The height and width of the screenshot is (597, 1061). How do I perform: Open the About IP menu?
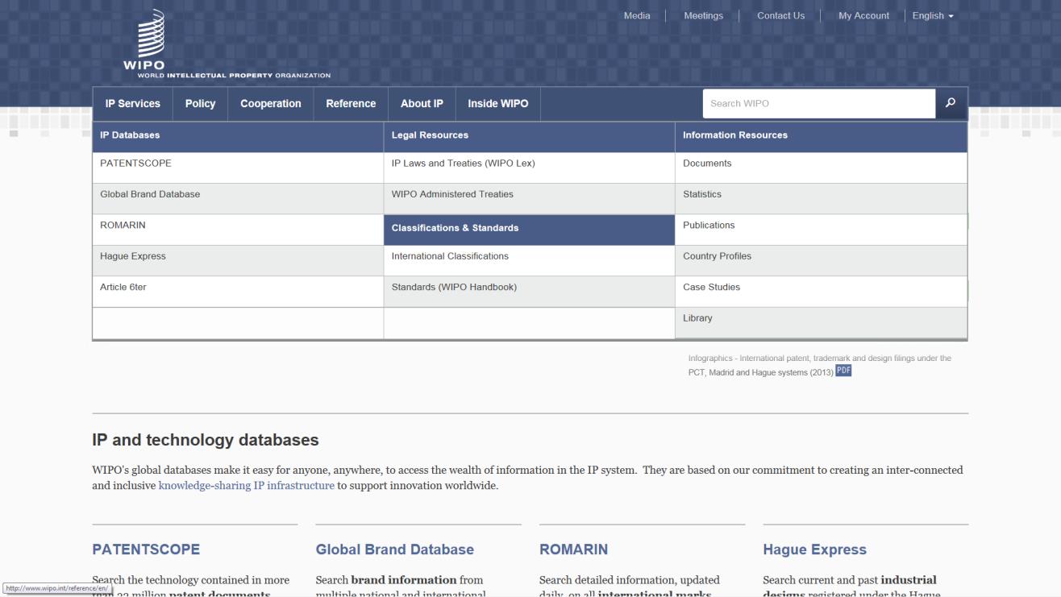click(x=422, y=104)
